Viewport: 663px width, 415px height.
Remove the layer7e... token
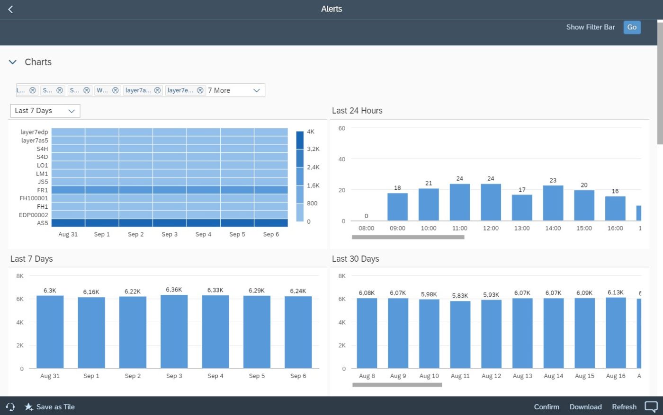200,90
